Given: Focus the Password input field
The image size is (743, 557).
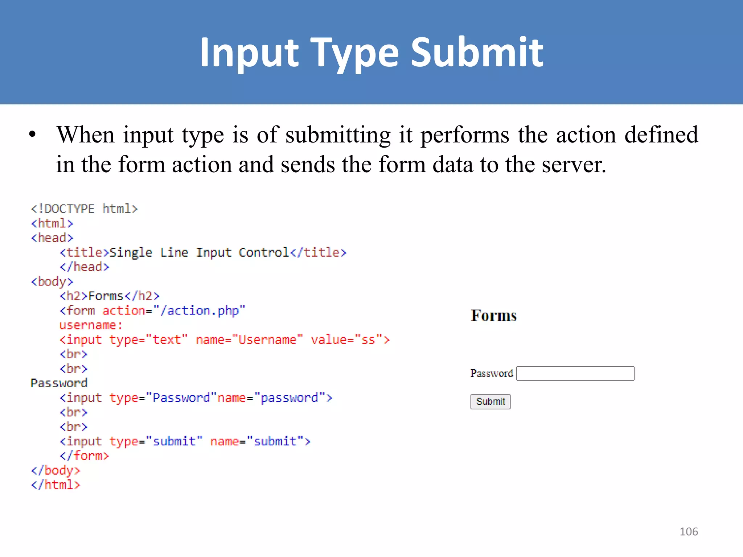Looking at the screenshot, I should click(575, 373).
